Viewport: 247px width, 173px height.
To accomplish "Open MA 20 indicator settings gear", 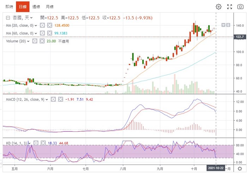I will [x=42, y=25].
